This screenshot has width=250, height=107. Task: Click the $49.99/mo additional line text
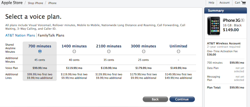coord(179,78)
